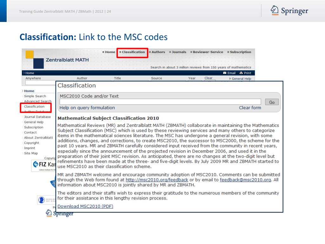Click the Heidelberg Academy round logo
The image size is (325, 244).
pos(42,200)
